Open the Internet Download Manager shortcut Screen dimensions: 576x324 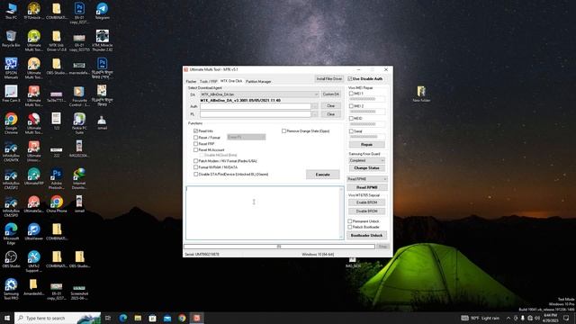pos(79,178)
